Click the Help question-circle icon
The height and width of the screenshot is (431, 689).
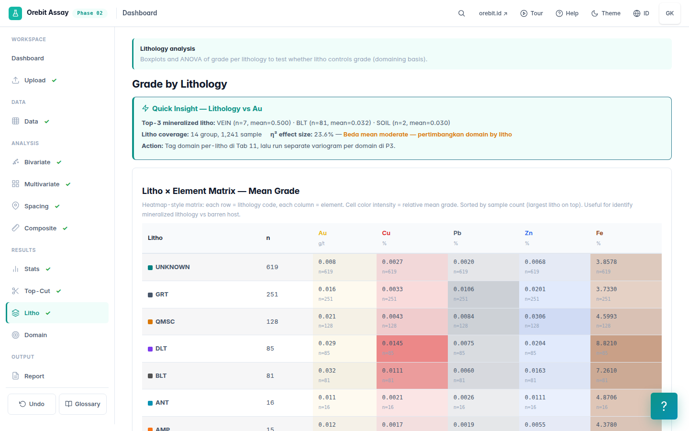pyautogui.click(x=559, y=13)
